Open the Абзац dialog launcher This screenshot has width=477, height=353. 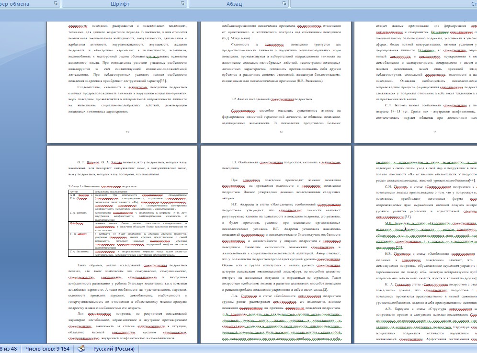(x=284, y=4)
